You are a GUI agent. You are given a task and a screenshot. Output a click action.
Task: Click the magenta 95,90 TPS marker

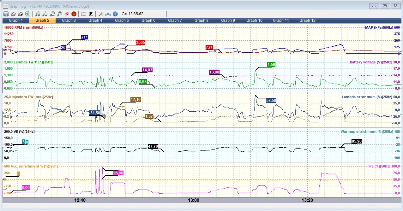(118, 173)
